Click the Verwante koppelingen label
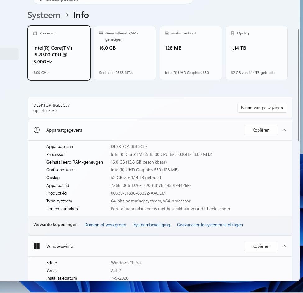 tap(55, 224)
